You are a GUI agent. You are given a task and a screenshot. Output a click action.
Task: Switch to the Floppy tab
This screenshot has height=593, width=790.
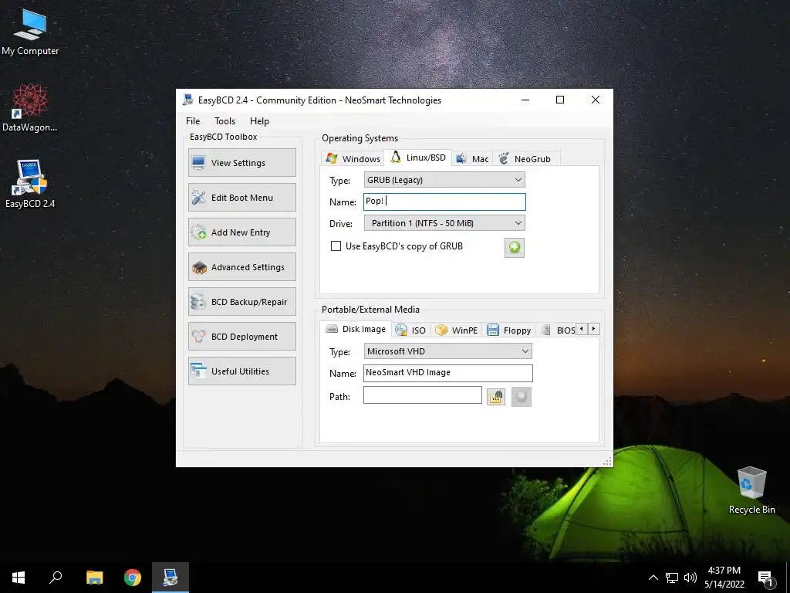coord(509,330)
